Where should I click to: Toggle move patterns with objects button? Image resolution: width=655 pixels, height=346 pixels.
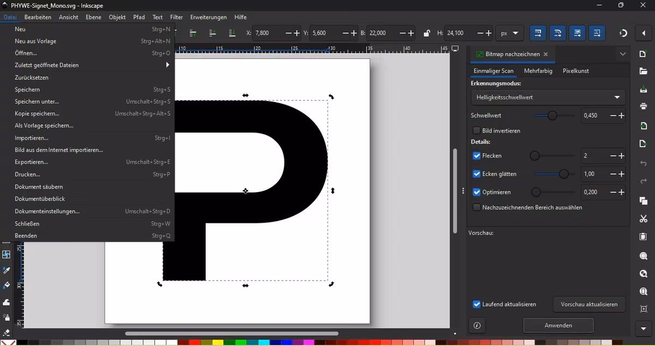pyautogui.click(x=597, y=33)
